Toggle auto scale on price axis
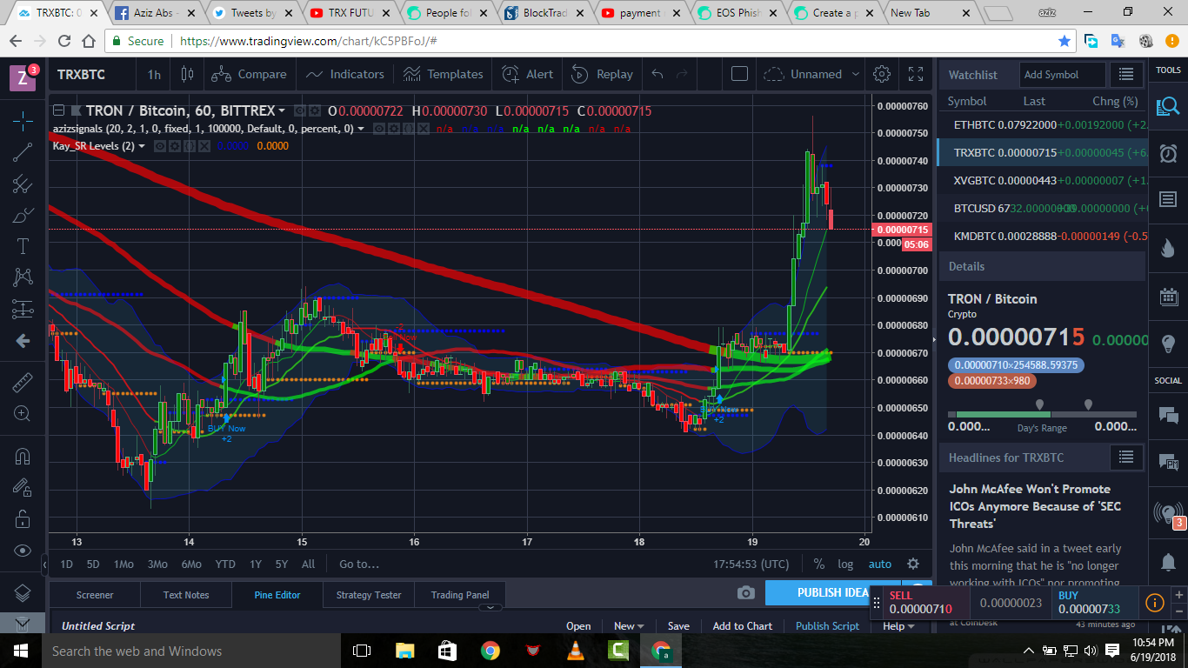 [x=880, y=564]
